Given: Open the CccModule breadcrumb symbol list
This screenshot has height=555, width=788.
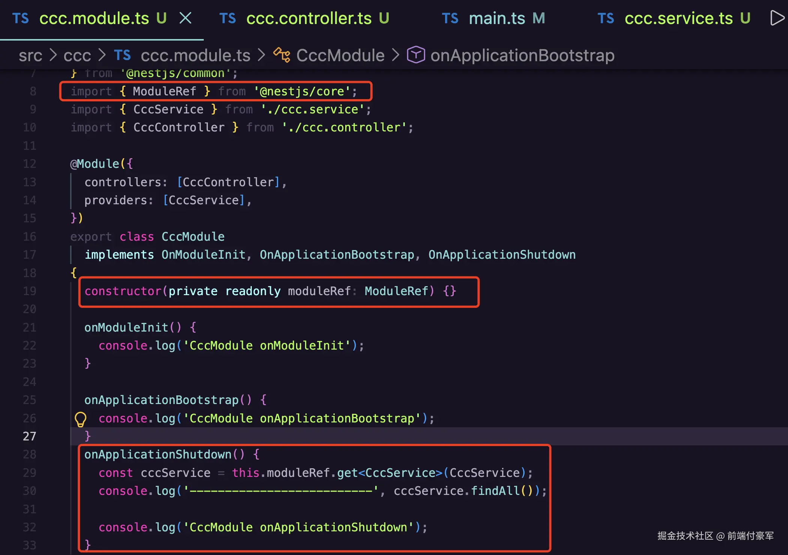Looking at the screenshot, I should point(340,56).
